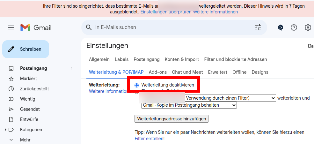The image size is (314, 144).
Task: Select Weiterleitung & POP/IMAP tab
Action: (x=116, y=72)
